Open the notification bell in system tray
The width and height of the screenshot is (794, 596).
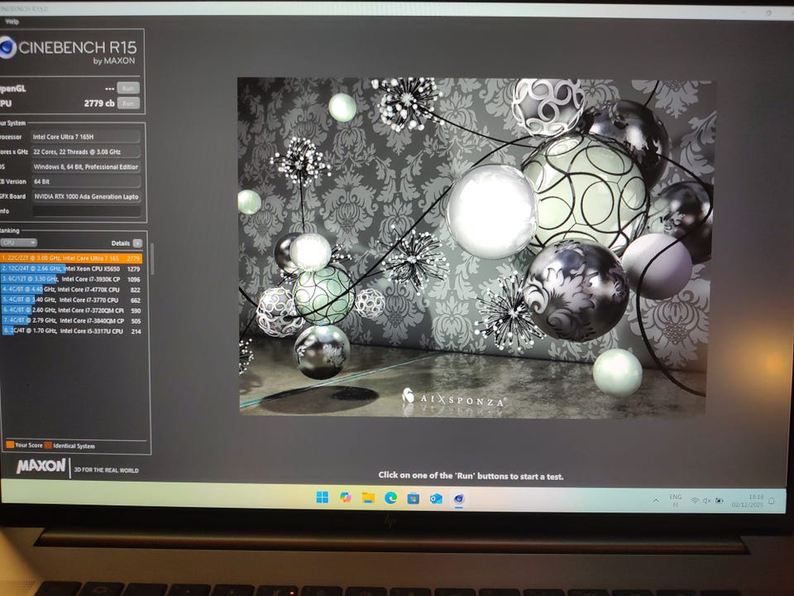(772, 501)
